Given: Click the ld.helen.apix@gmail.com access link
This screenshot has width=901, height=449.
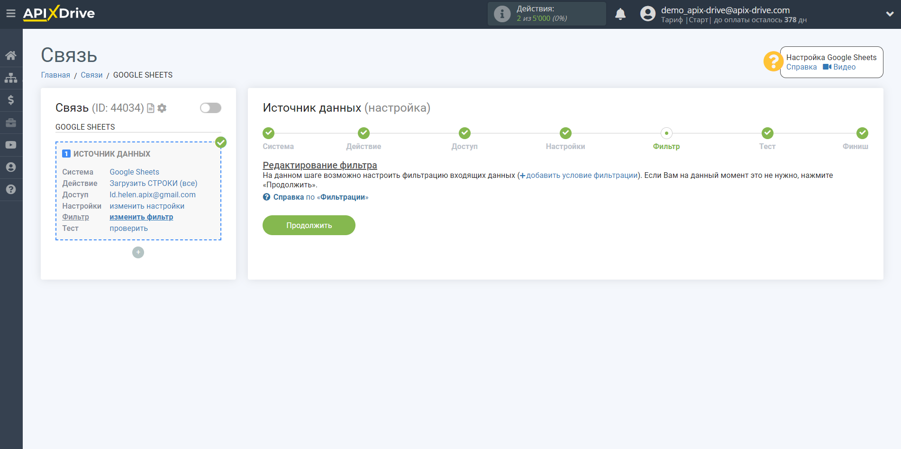Looking at the screenshot, I should (153, 195).
